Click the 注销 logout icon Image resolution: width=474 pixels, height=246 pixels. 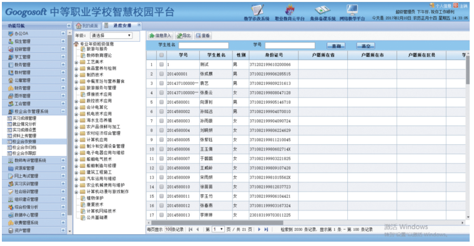tap(455, 6)
